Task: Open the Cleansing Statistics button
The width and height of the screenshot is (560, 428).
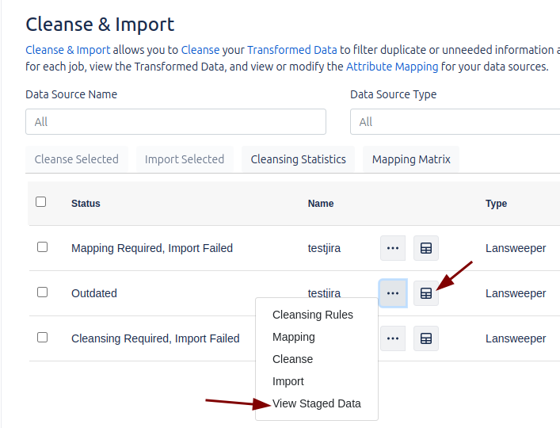Action: pos(299,159)
